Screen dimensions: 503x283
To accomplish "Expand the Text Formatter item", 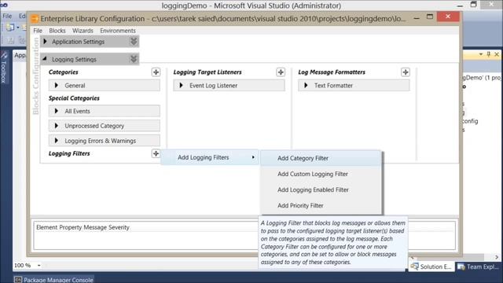I will click(x=306, y=86).
